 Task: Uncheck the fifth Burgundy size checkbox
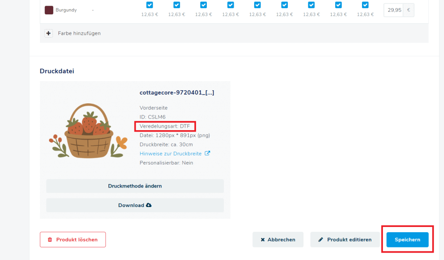(258, 5)
